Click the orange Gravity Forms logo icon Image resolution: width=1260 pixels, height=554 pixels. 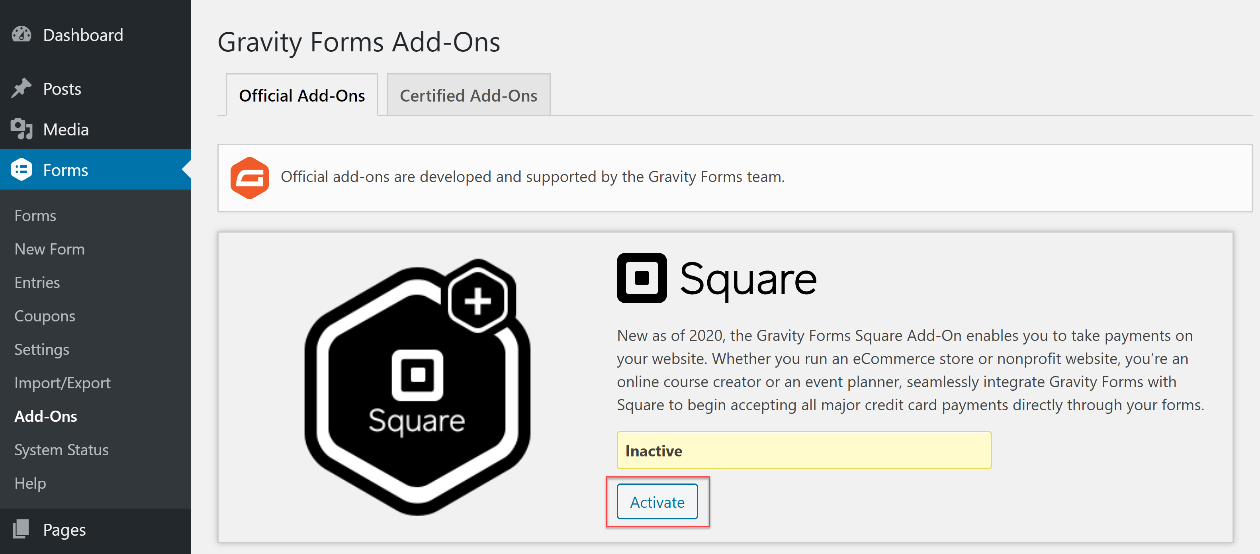tap(249, 178)
